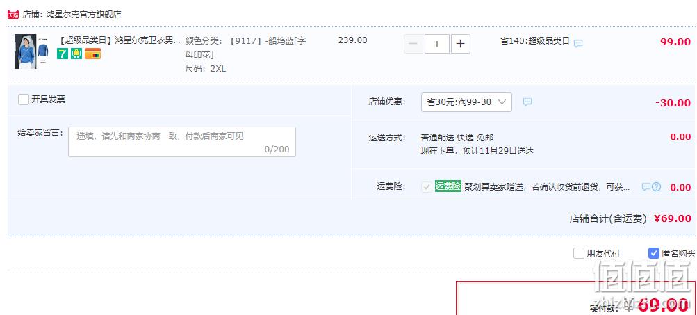This screenshot has height=315, width=697.
Task: Click the original price 239.00
Action: (352, 40)
